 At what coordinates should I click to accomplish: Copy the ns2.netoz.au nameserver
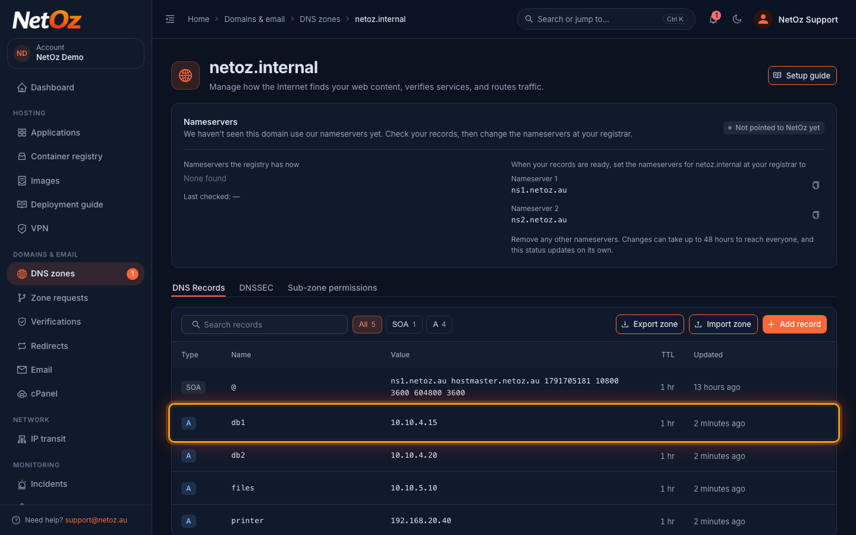816,215
